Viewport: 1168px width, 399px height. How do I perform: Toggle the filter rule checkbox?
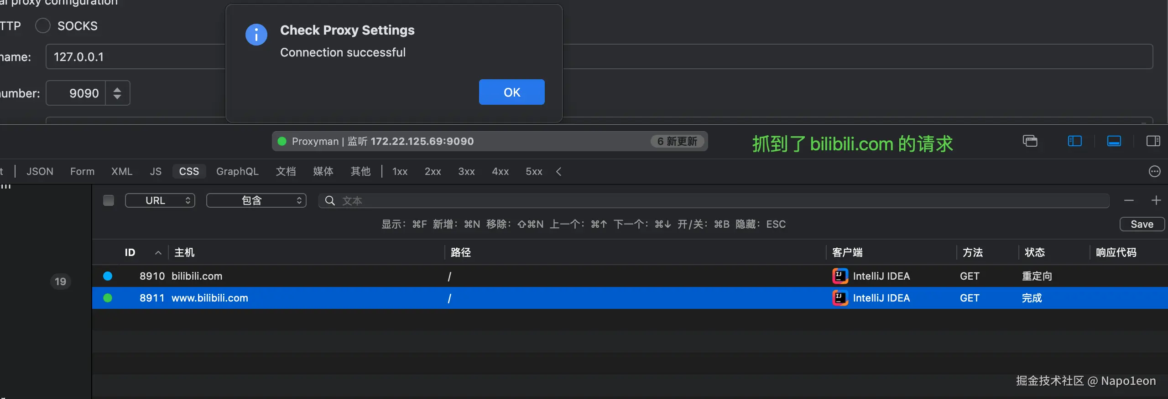coord(109,200)
